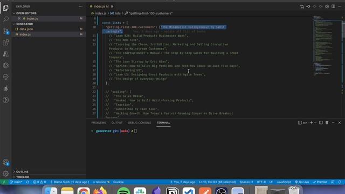
Task: Click the 'const lists' code line
Action: coord(115,23)
